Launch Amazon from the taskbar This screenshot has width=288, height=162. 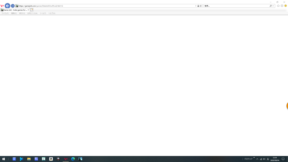51,159
